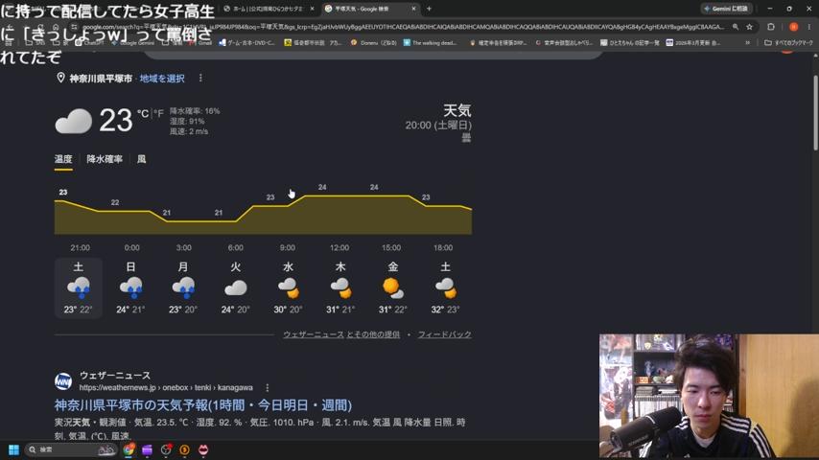This screenshot has width=819, height=460.
Task: Expand the bookmarks overflow chevron
Action: pyautogui.click(x=748, y=43)
